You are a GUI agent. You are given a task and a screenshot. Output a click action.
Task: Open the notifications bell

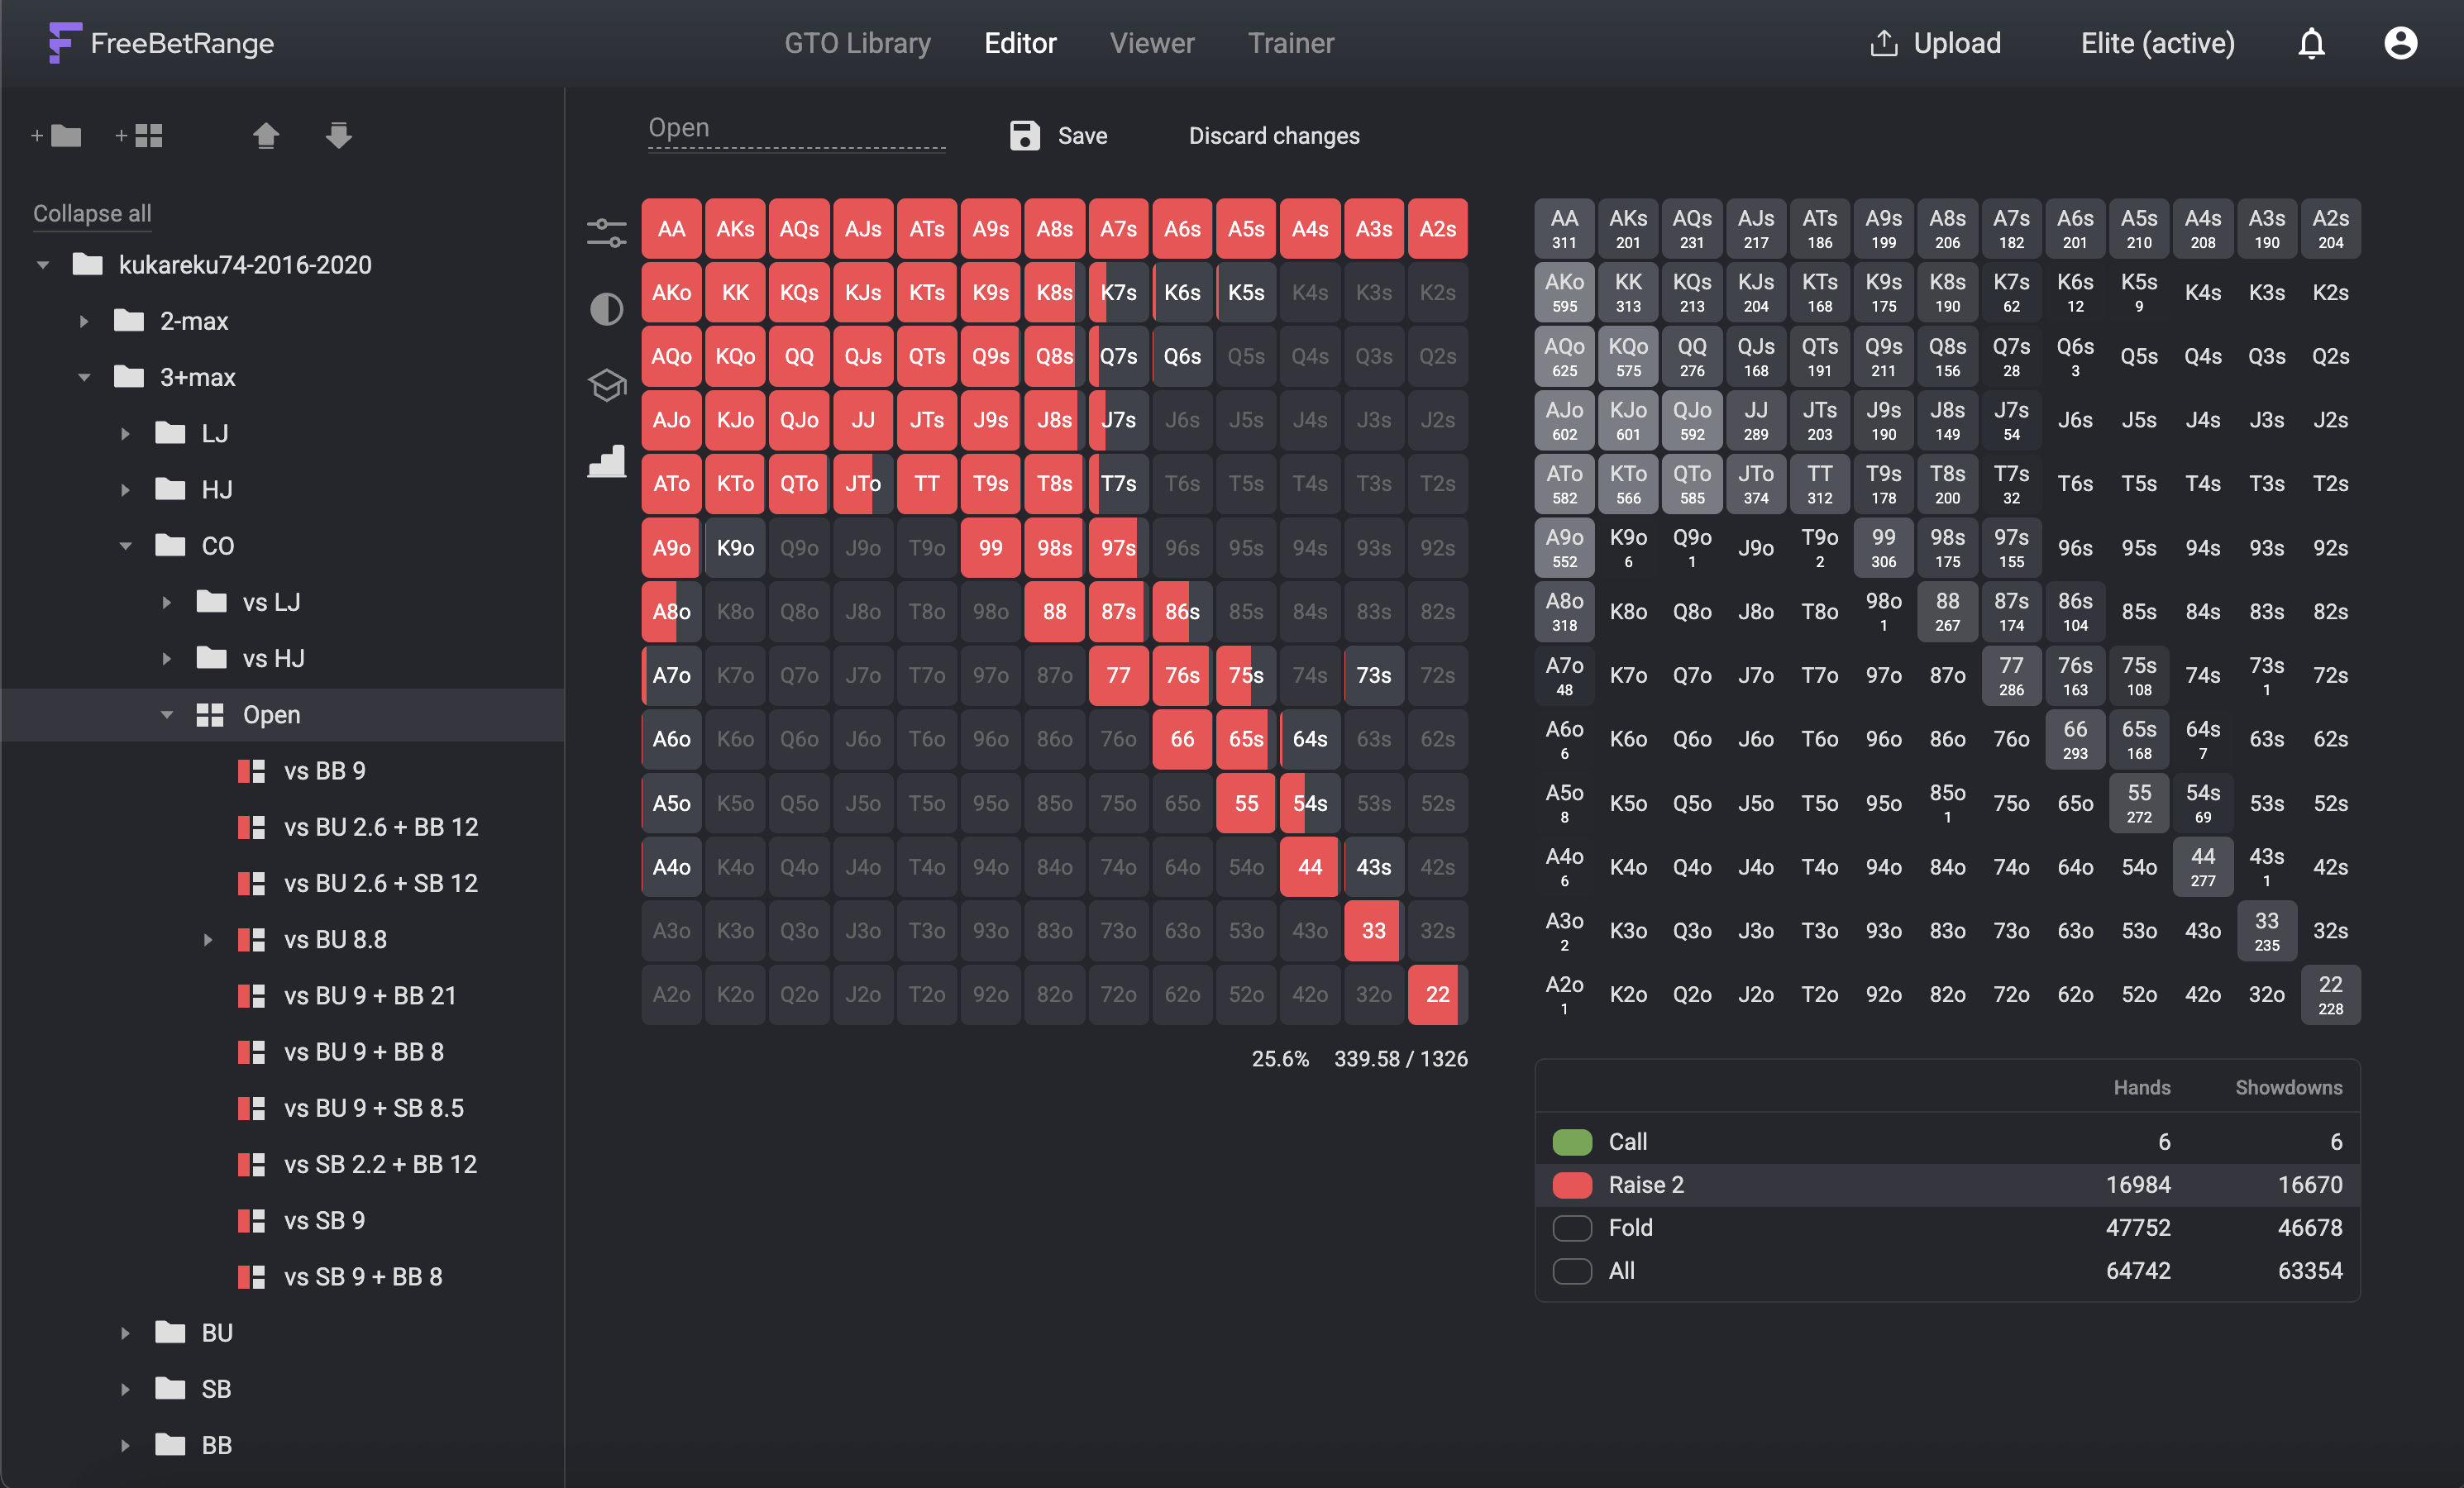pyautogui.click(x=2311, y=43)
